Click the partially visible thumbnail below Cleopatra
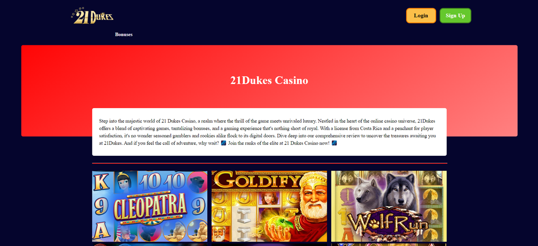Screen dimensions: 538x246 pyautogui.click(x=150, y=245)
